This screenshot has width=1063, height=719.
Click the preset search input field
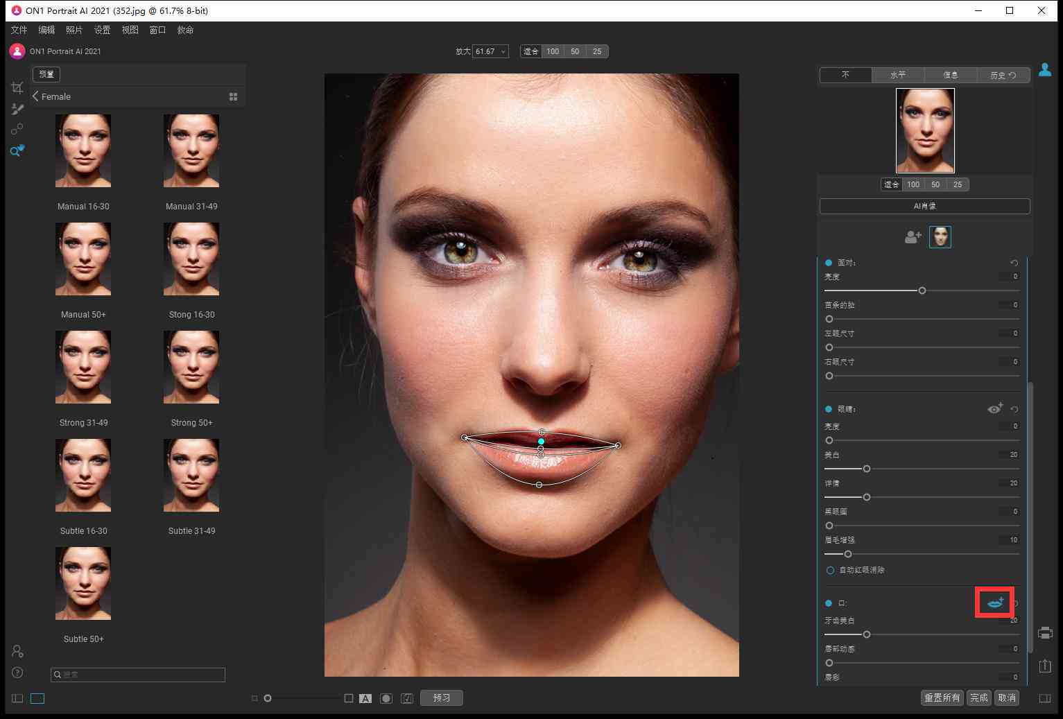point(138,675)
